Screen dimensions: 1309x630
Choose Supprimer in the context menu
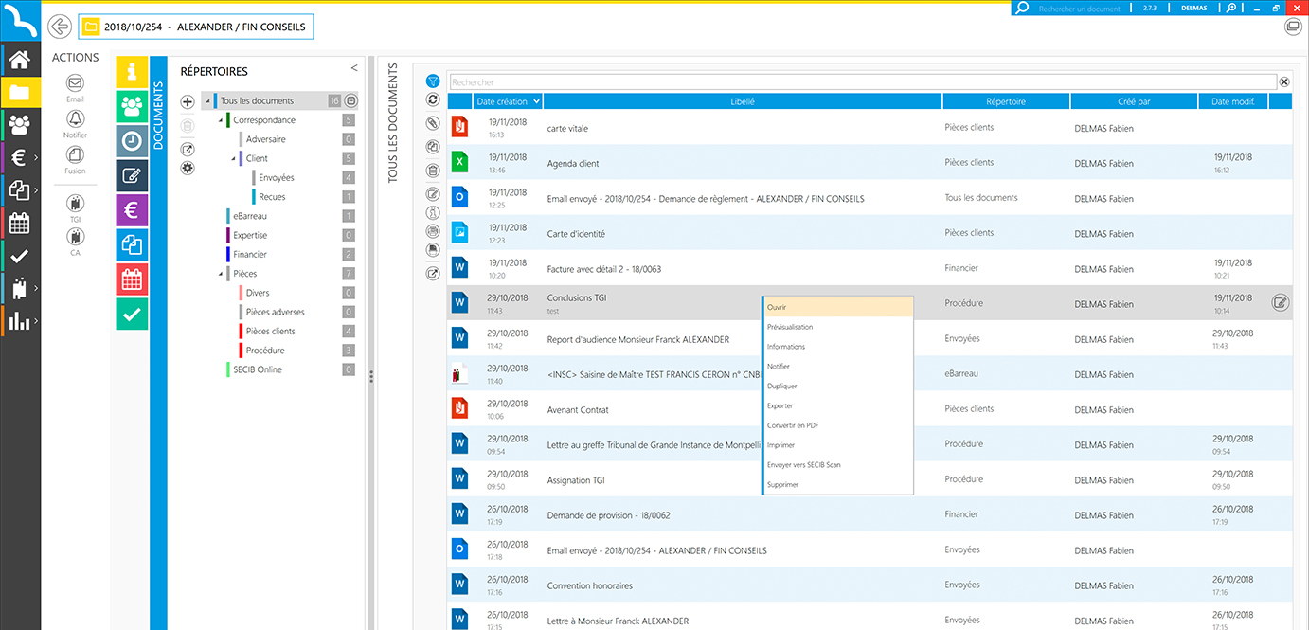[x=838, y=485]
